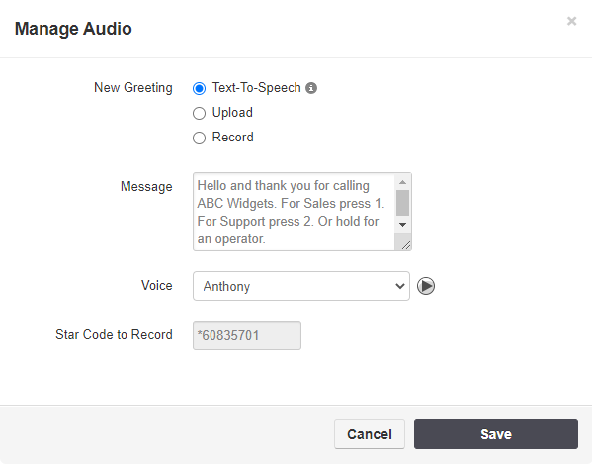Choose the Record greeting option
Viewport: 592px width, 464px height.
pos(199,138)
